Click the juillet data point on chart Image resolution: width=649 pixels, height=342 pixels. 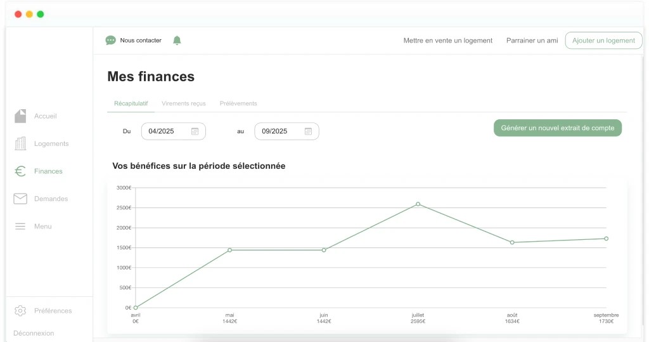pos(418,204)
